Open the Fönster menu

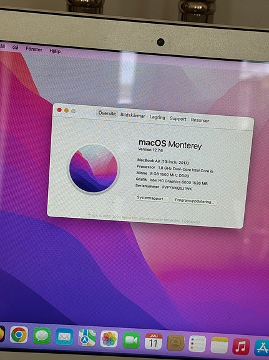click(x=34, y=49)
